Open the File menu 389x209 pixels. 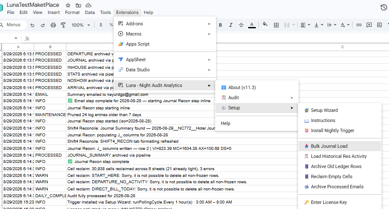(11, 12)
